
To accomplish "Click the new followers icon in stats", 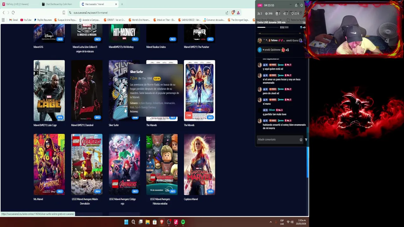I will point(285,14).
